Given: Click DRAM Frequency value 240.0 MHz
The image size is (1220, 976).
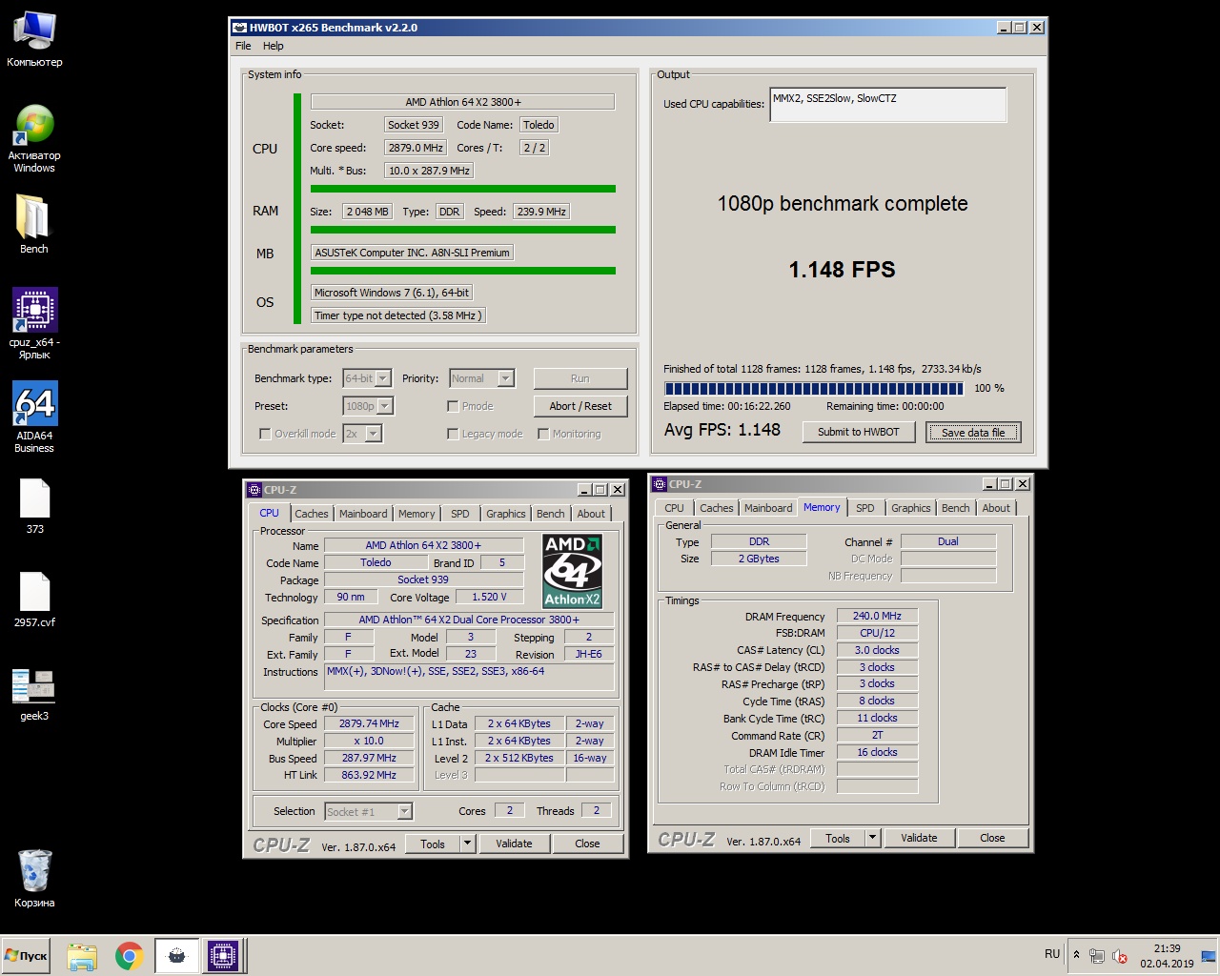Looking at the screenshot, I should coord(877,617).
